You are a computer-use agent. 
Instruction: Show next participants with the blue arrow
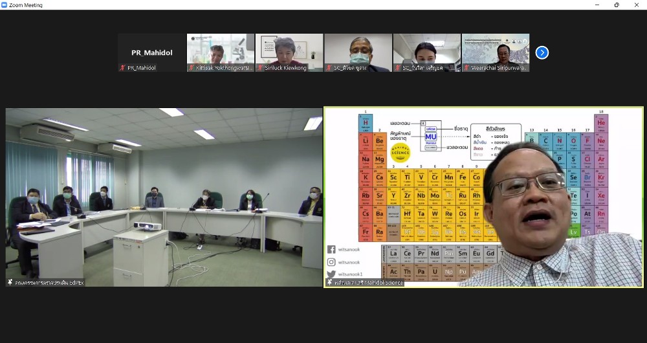(x=542, y=52)
